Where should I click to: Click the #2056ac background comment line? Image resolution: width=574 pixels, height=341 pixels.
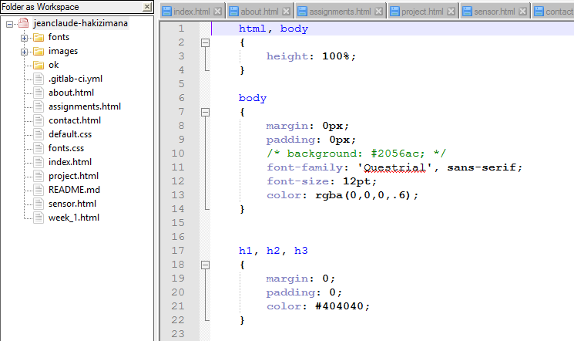(356, 154)
